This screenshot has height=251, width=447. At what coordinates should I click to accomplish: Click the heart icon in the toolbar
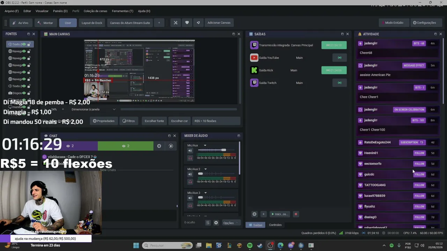tap(187, 23)
